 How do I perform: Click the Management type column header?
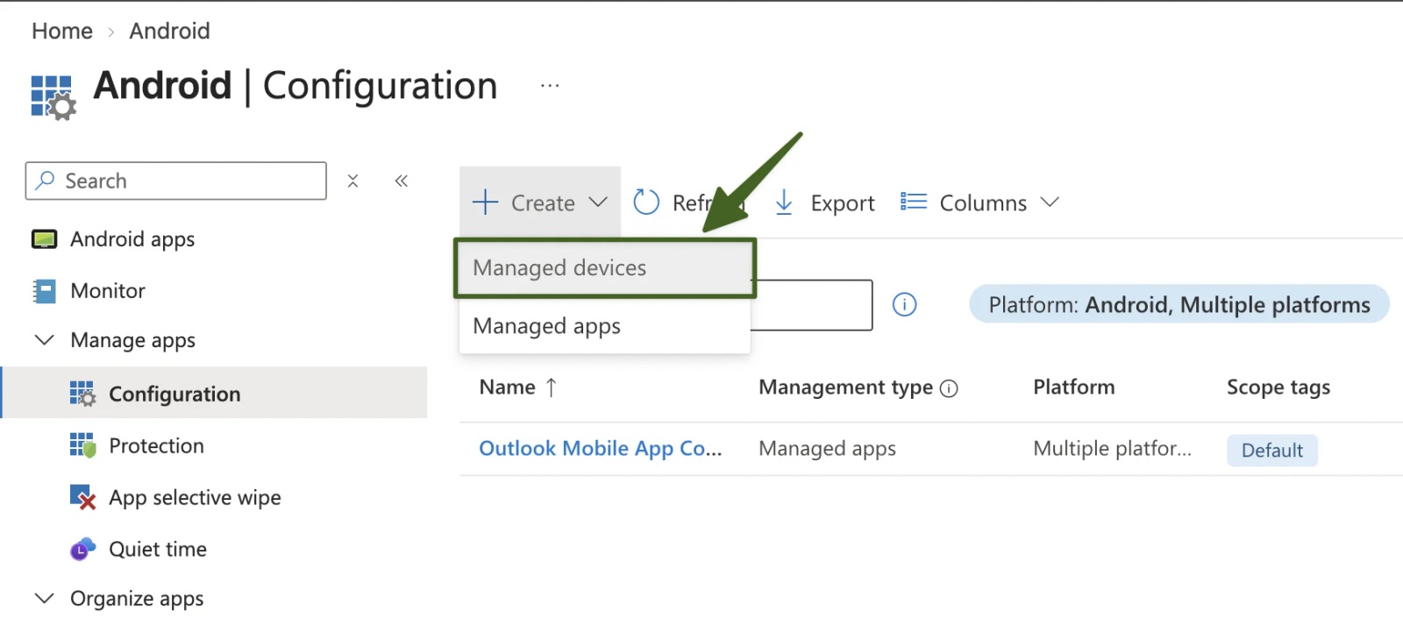[845, 388]
